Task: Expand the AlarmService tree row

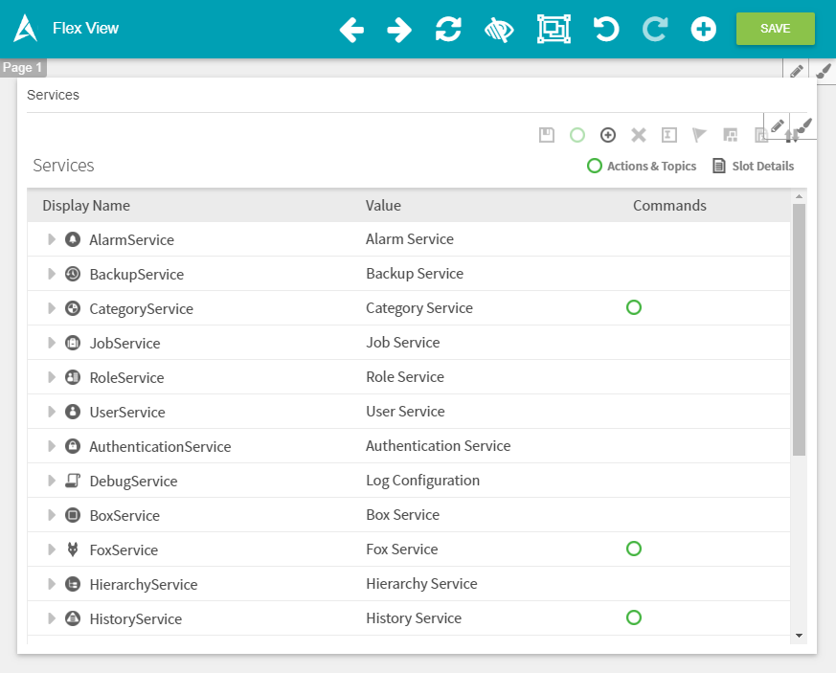Action: coord(52,239)
